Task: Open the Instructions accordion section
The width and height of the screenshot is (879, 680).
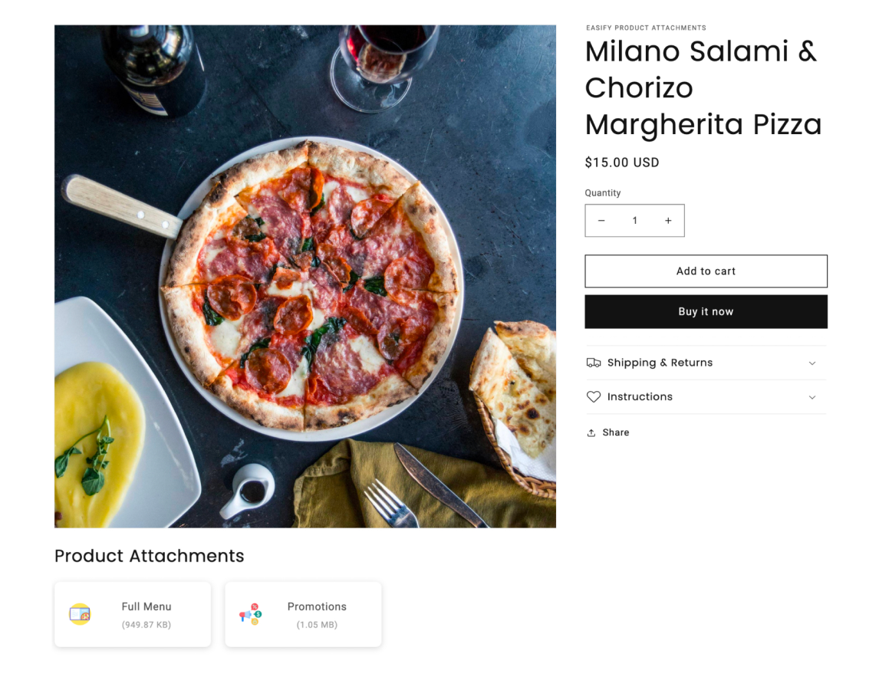Action: point(640,397)
